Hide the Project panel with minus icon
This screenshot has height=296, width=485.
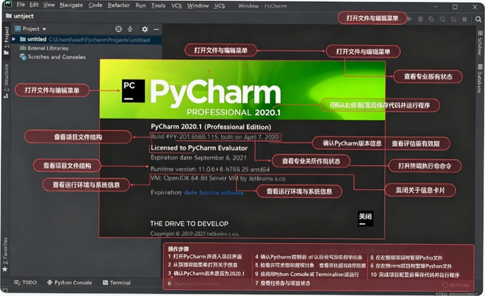point(156,29)
